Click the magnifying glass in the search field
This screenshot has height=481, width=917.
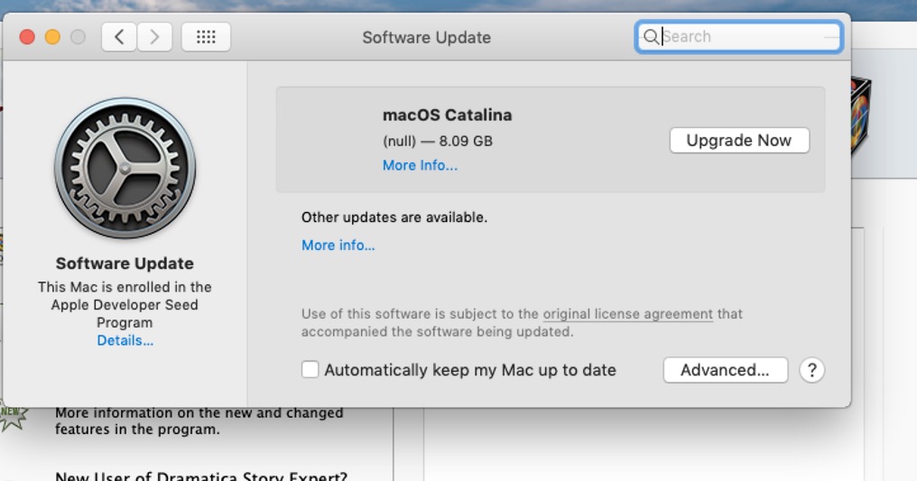(x=650, y=37)
